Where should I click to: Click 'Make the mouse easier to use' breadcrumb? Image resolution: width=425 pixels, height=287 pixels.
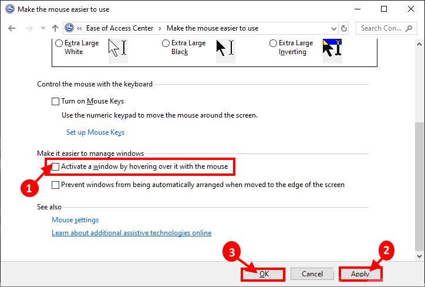tap(212, 28)
